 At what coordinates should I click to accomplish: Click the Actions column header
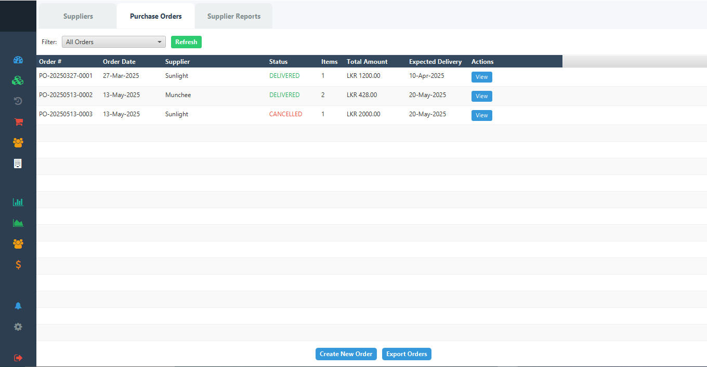tap(516, 62)
